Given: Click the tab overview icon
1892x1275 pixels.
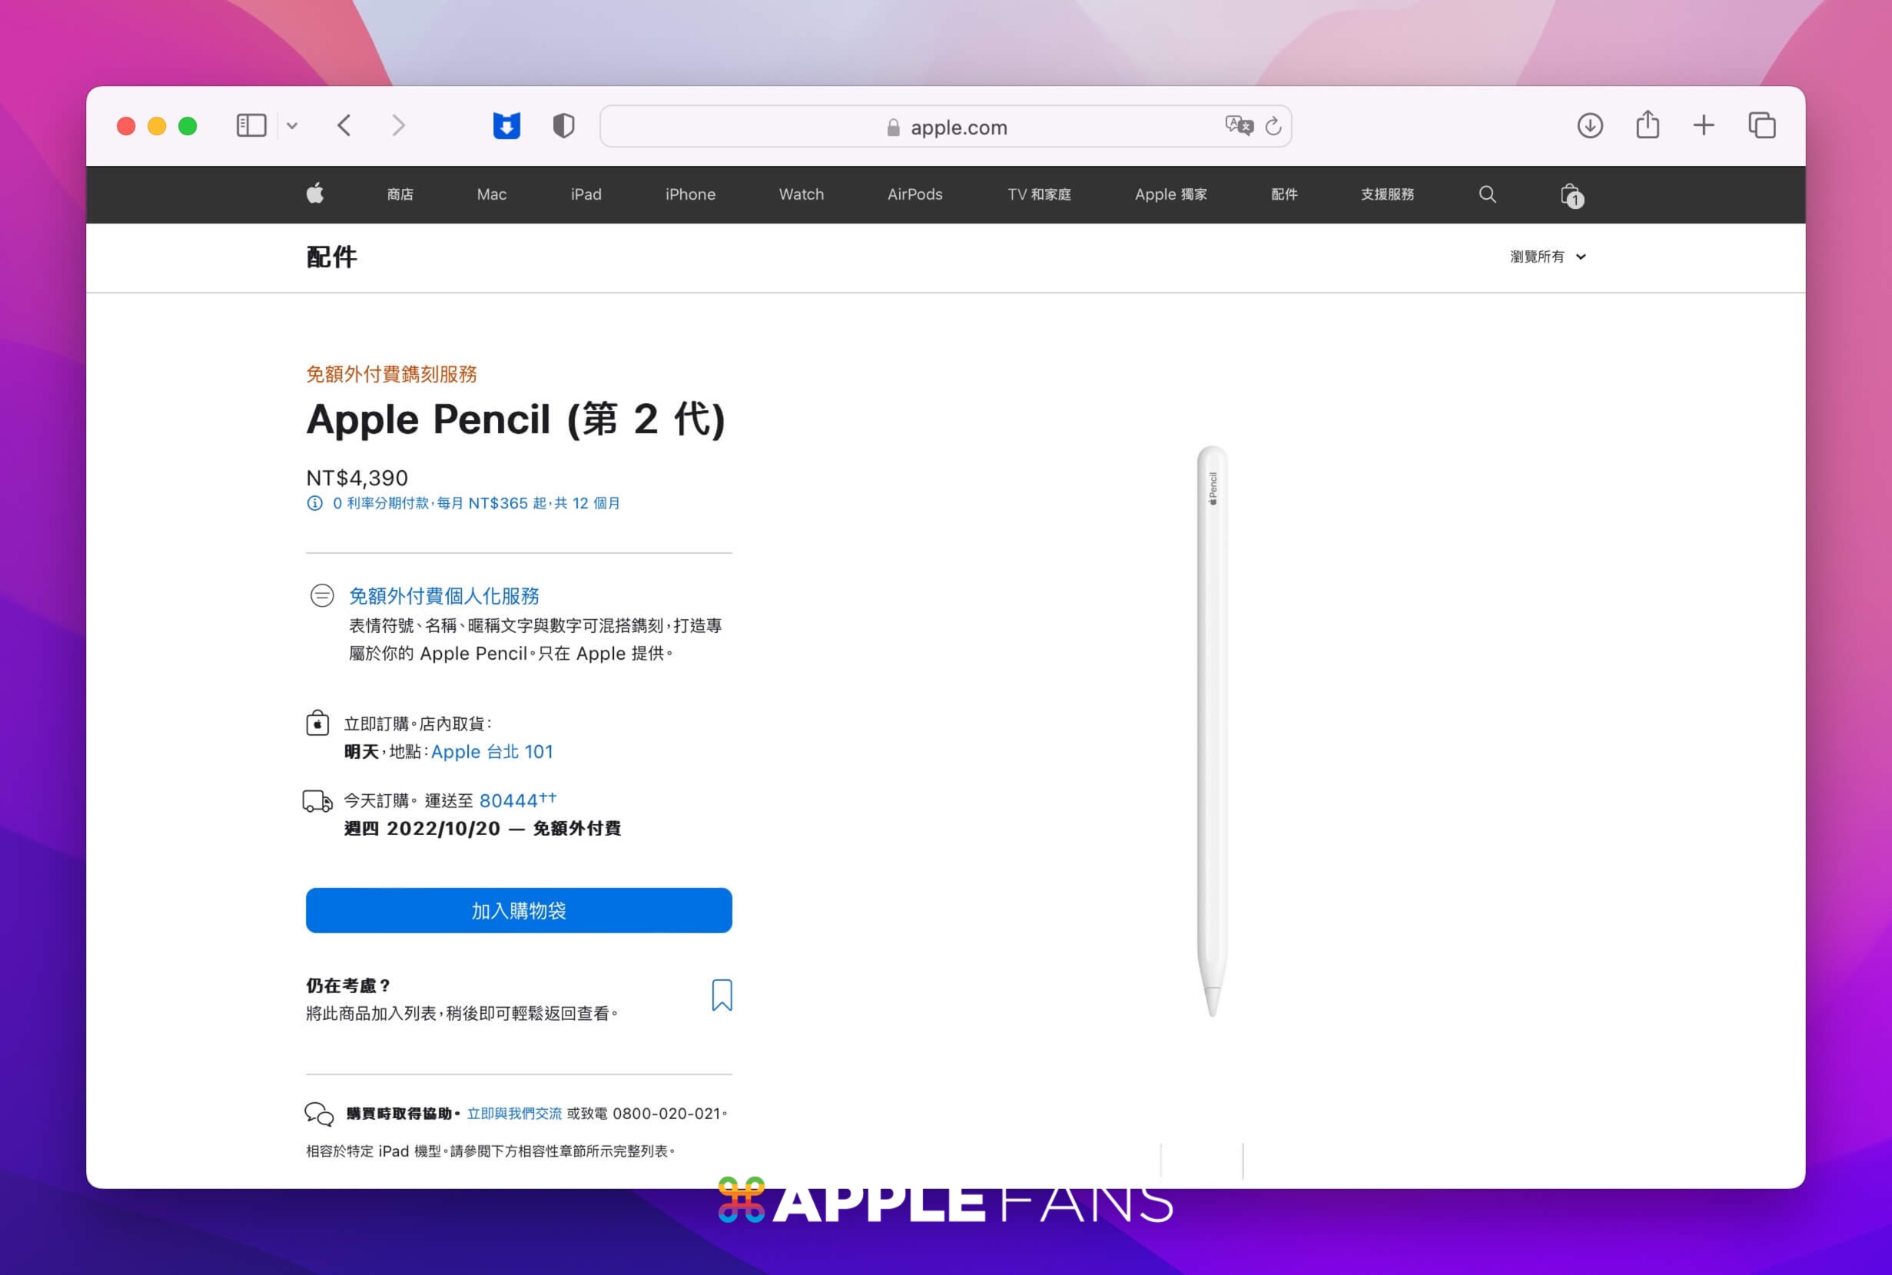Looking at the screenshot, I should click(x=1763, y=125).
